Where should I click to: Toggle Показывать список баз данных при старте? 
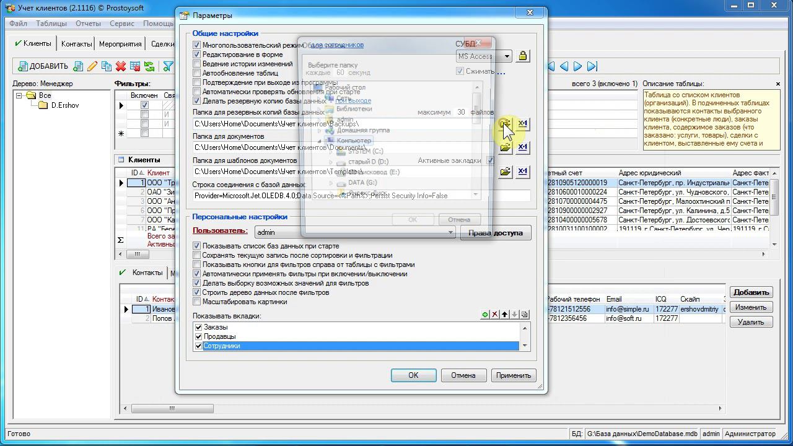(197, 246)
